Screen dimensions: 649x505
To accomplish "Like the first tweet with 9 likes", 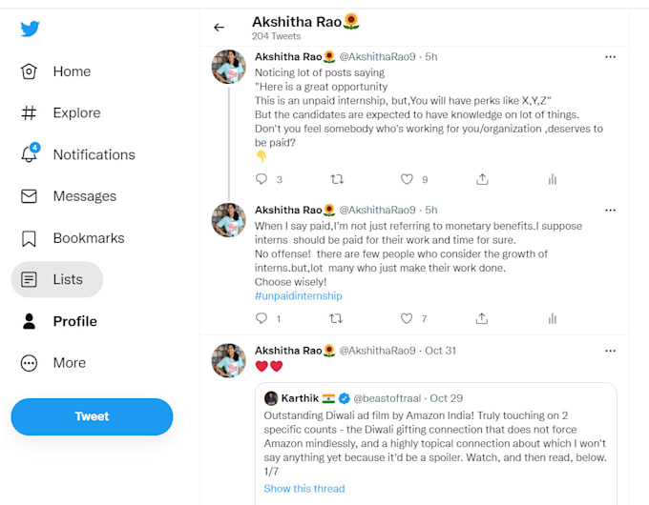I will pyautogui.click(x=407, y=179).
